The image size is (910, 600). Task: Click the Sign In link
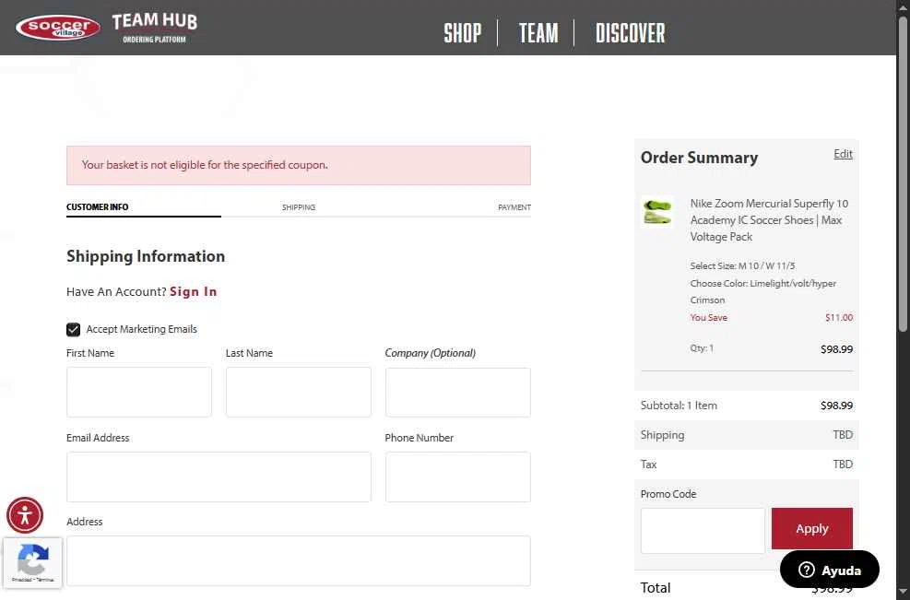(x=194, y=292)
